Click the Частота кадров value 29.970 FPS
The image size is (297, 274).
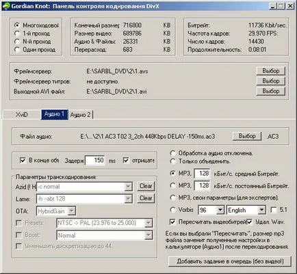(x=263, y=33)
